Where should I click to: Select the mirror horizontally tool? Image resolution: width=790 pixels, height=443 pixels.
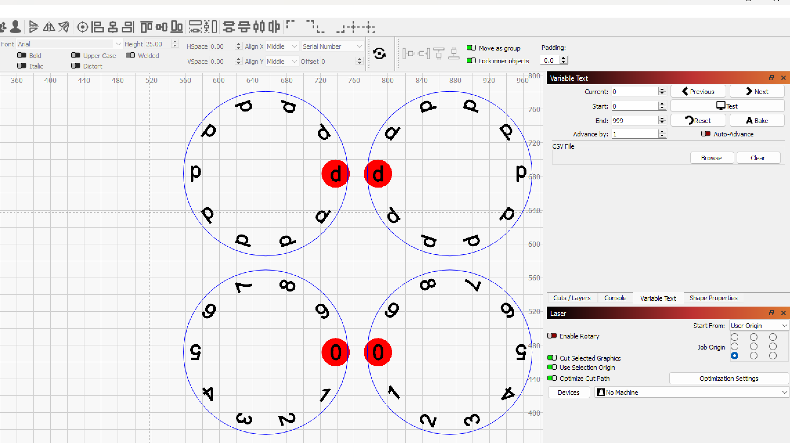(49, 27)
